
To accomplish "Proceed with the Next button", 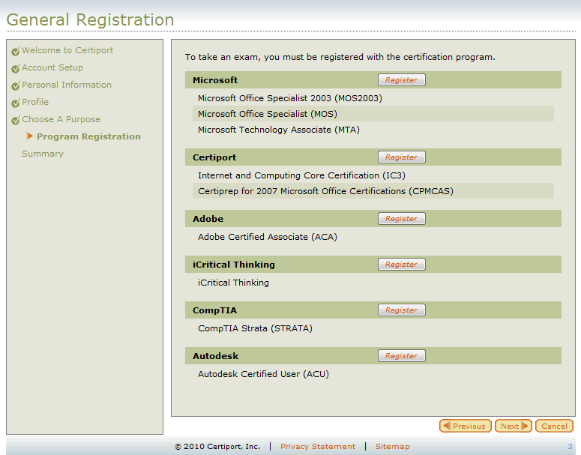I will click(514, 426).
